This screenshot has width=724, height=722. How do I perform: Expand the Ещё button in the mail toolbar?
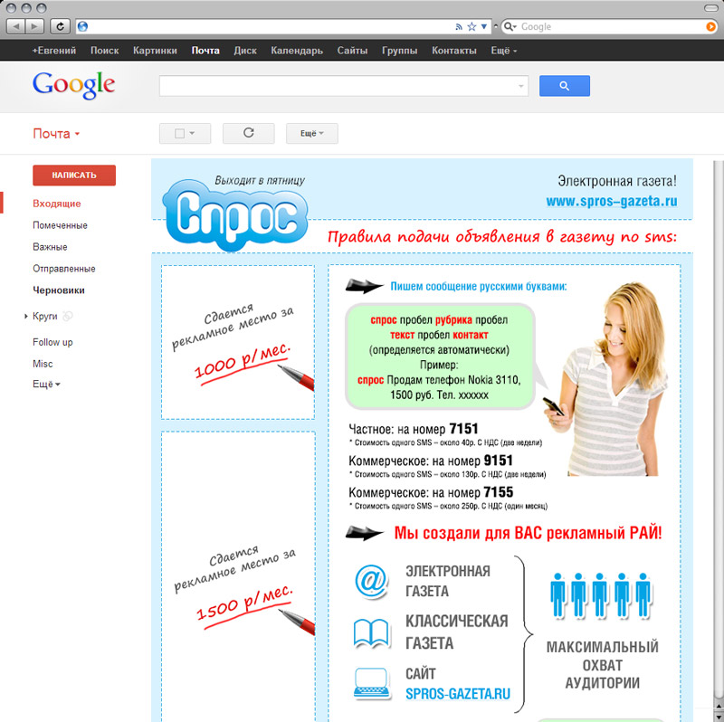[311, 134]
